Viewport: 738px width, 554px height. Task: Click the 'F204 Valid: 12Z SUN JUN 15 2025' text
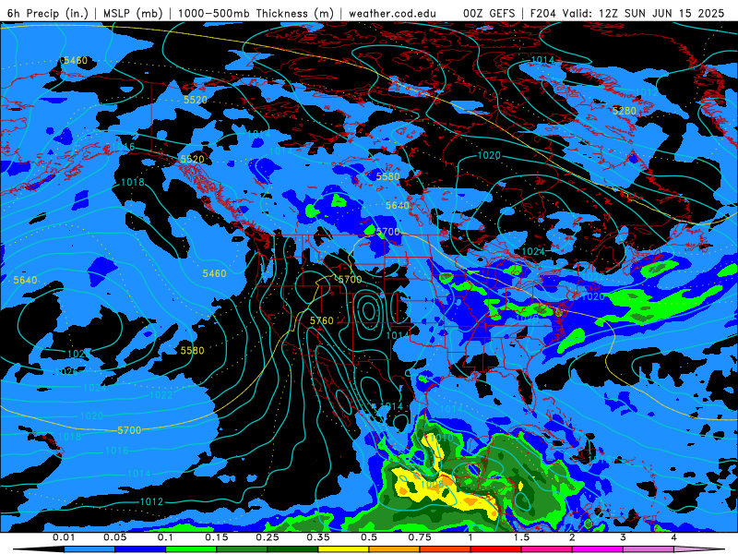627,13
